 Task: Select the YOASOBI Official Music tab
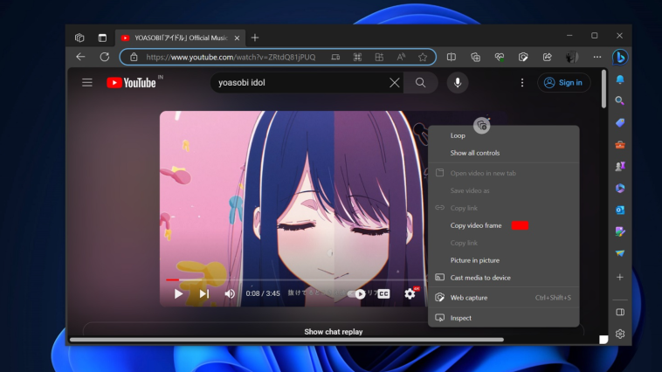[181, 38]
